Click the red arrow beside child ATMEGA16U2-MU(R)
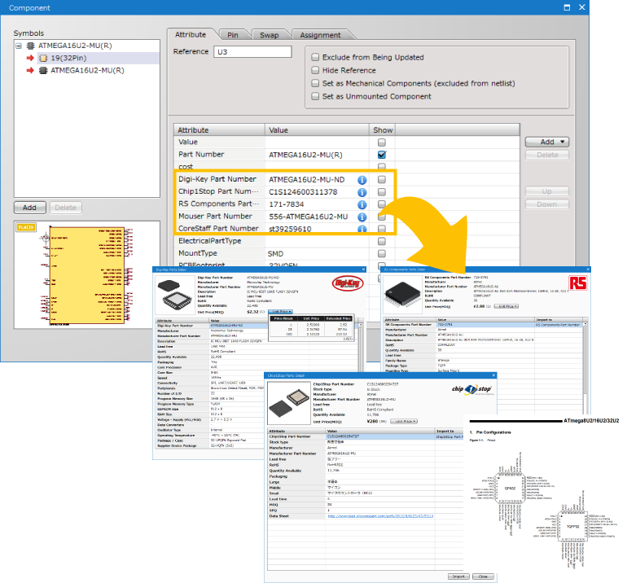Screen dimensions: 627x583 pos(30,71)
